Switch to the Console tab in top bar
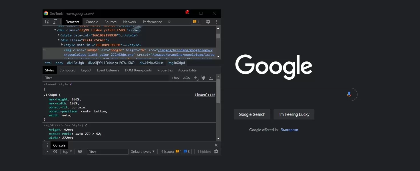This screenshot has height=171, width=420. pos(92,22)
